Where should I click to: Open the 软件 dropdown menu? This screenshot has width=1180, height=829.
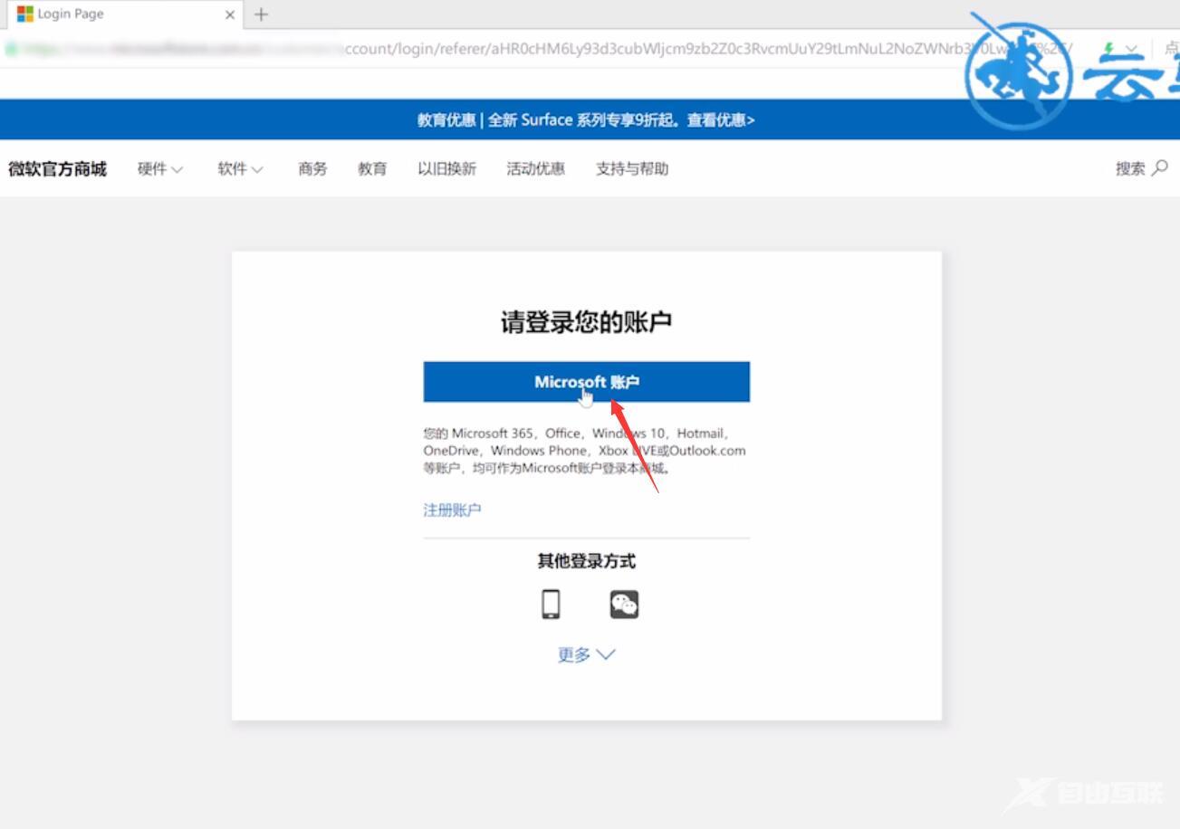[x=240, y=168]
